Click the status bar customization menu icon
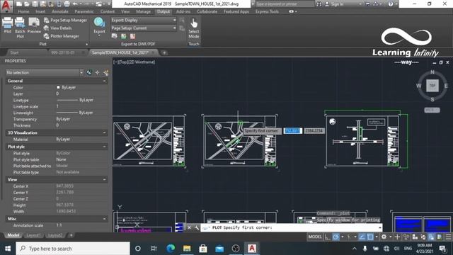This screenshot has width=453, height=255. [448, 237]
